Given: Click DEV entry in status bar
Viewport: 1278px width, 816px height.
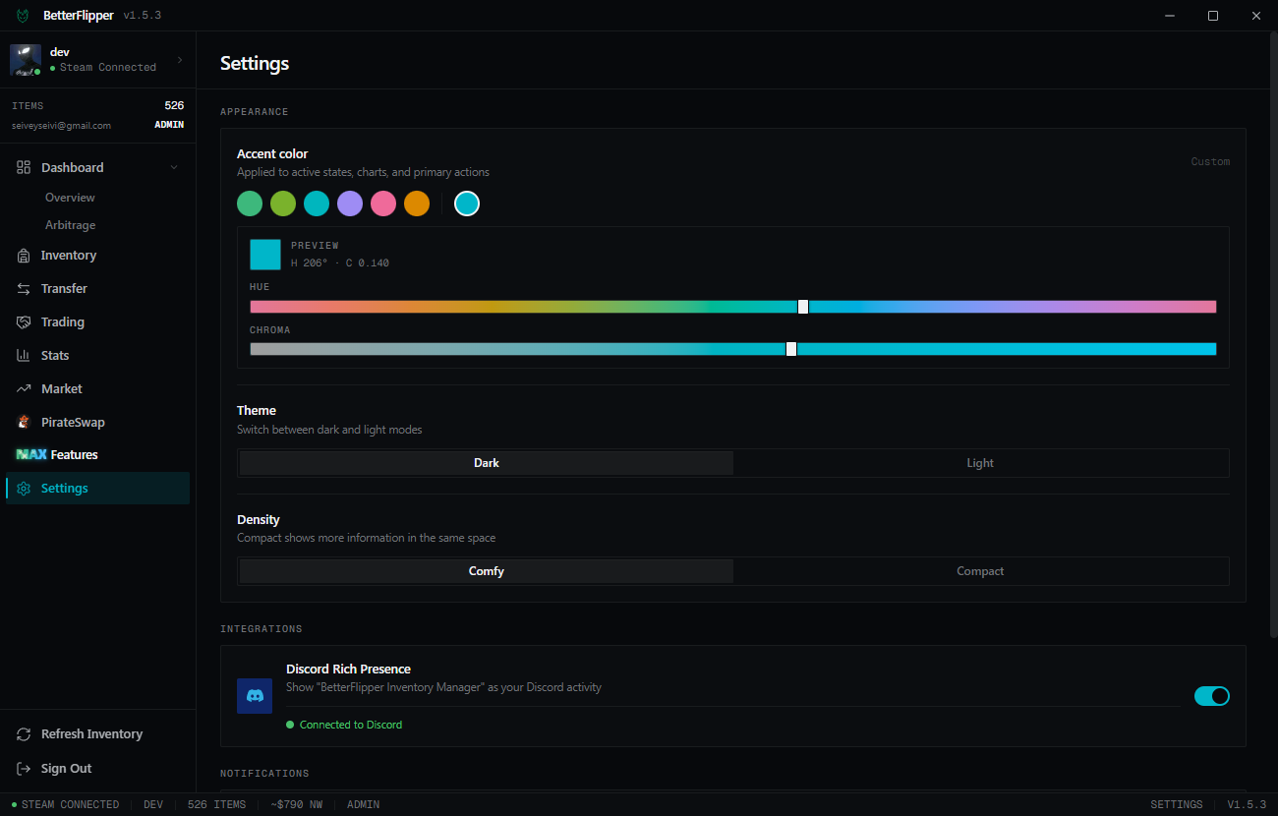Looking at the screenshot, I should click(153, 804).
